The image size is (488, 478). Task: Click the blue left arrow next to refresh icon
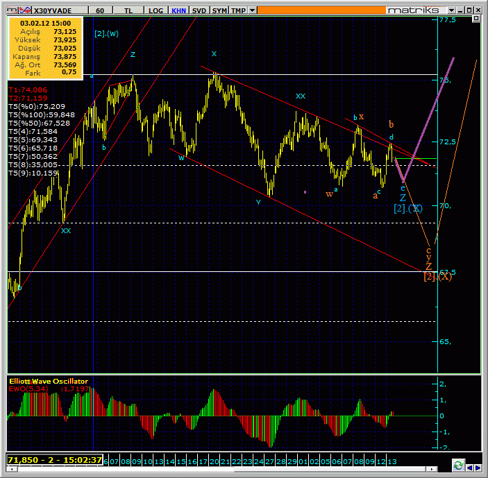pyautogui.click(x=470, y=464)
